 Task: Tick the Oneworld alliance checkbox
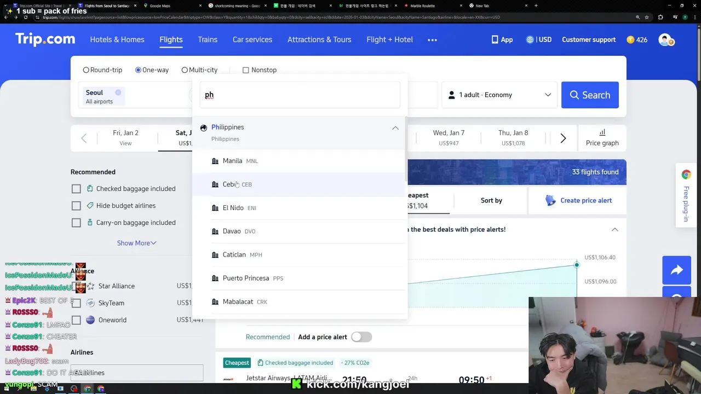76,320
